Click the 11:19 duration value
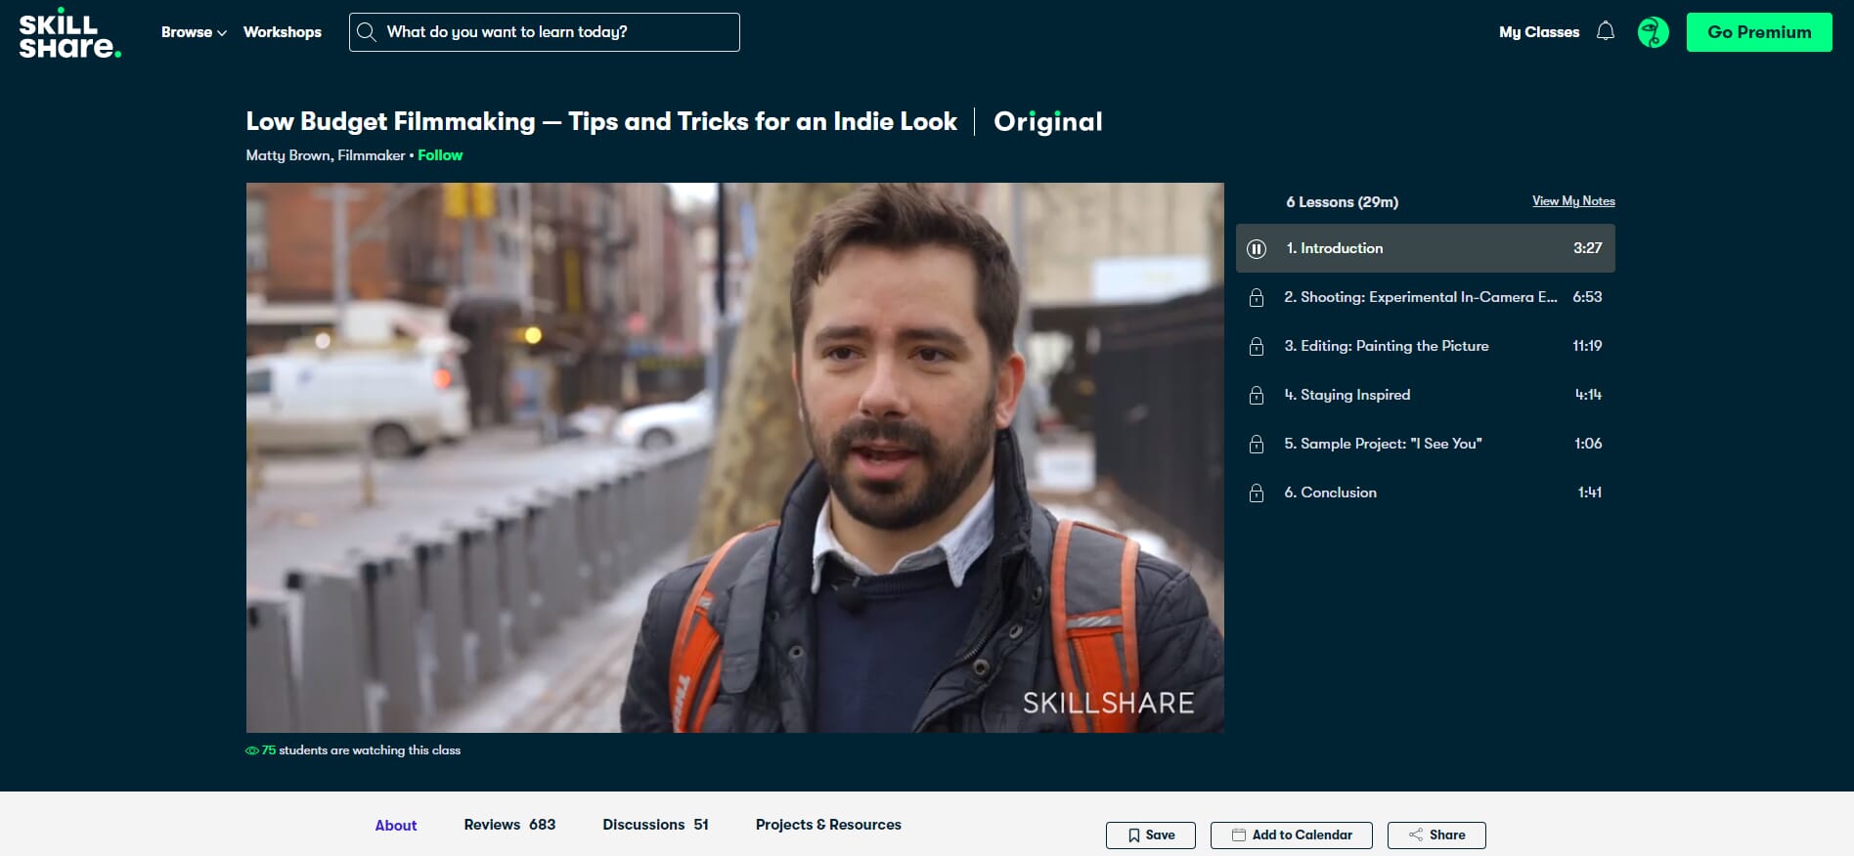The image size is (1854, 856). (x=1587, y=346)
